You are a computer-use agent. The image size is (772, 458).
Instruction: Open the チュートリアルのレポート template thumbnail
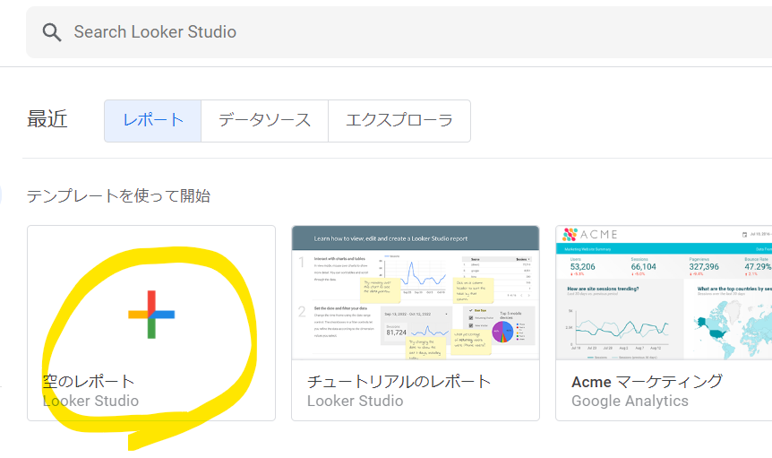tap(416, 293)
